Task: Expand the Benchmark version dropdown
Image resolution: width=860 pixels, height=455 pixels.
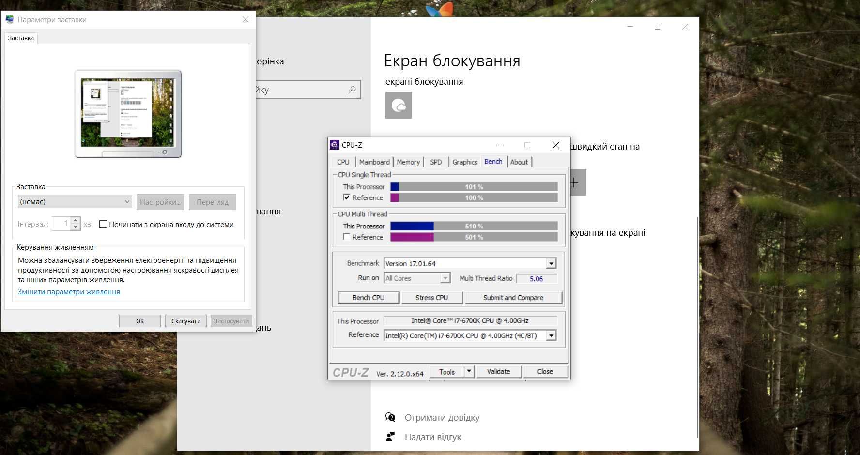Action: tap(551, 263)
